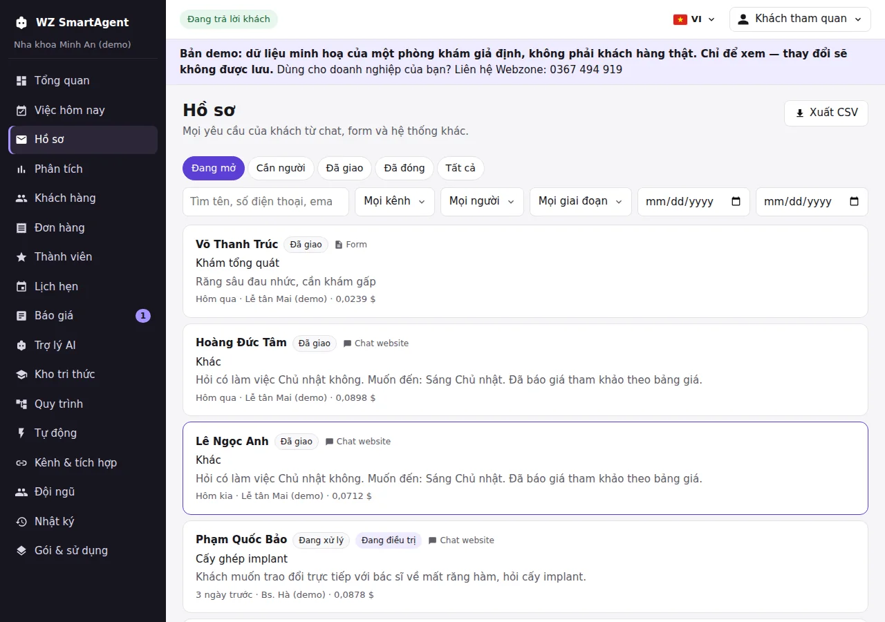885x622 pixels.
Task: Click the Đang trả lời khách status pill
Action: (x=229, y=19)
